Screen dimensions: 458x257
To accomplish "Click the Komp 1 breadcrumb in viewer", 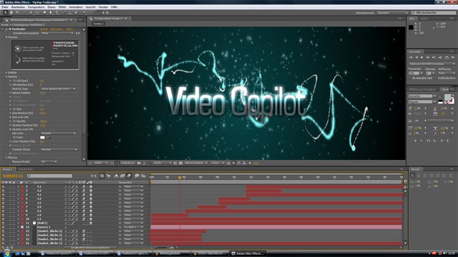I will pyautogui.click(x=98, y=23).
